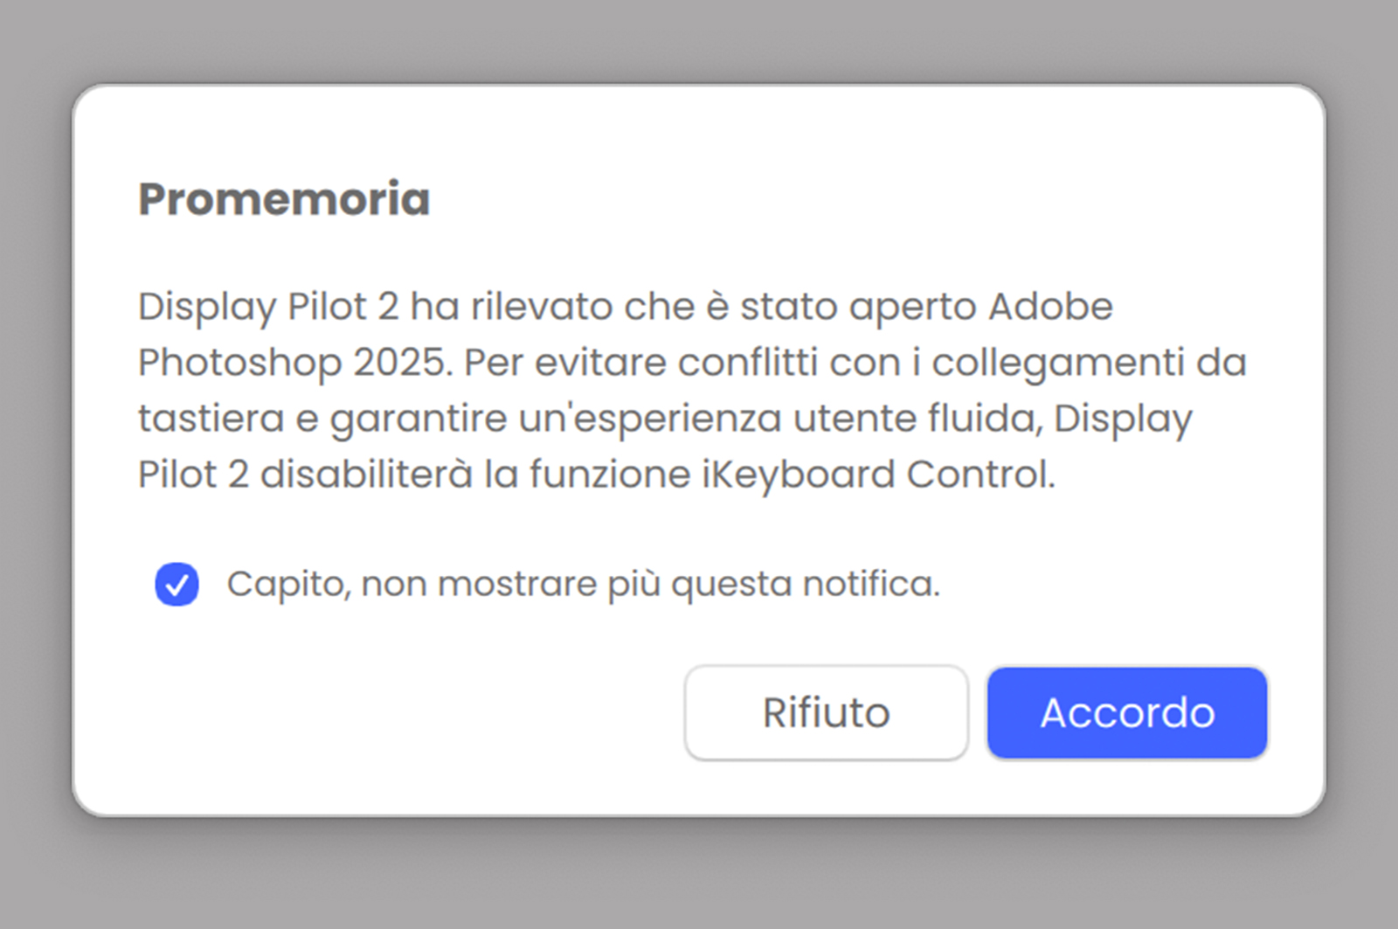Viewport: 1398px width, 929px height.
Task: Click the word "Adobe" ending the first line
Action: coord(1051,307)
